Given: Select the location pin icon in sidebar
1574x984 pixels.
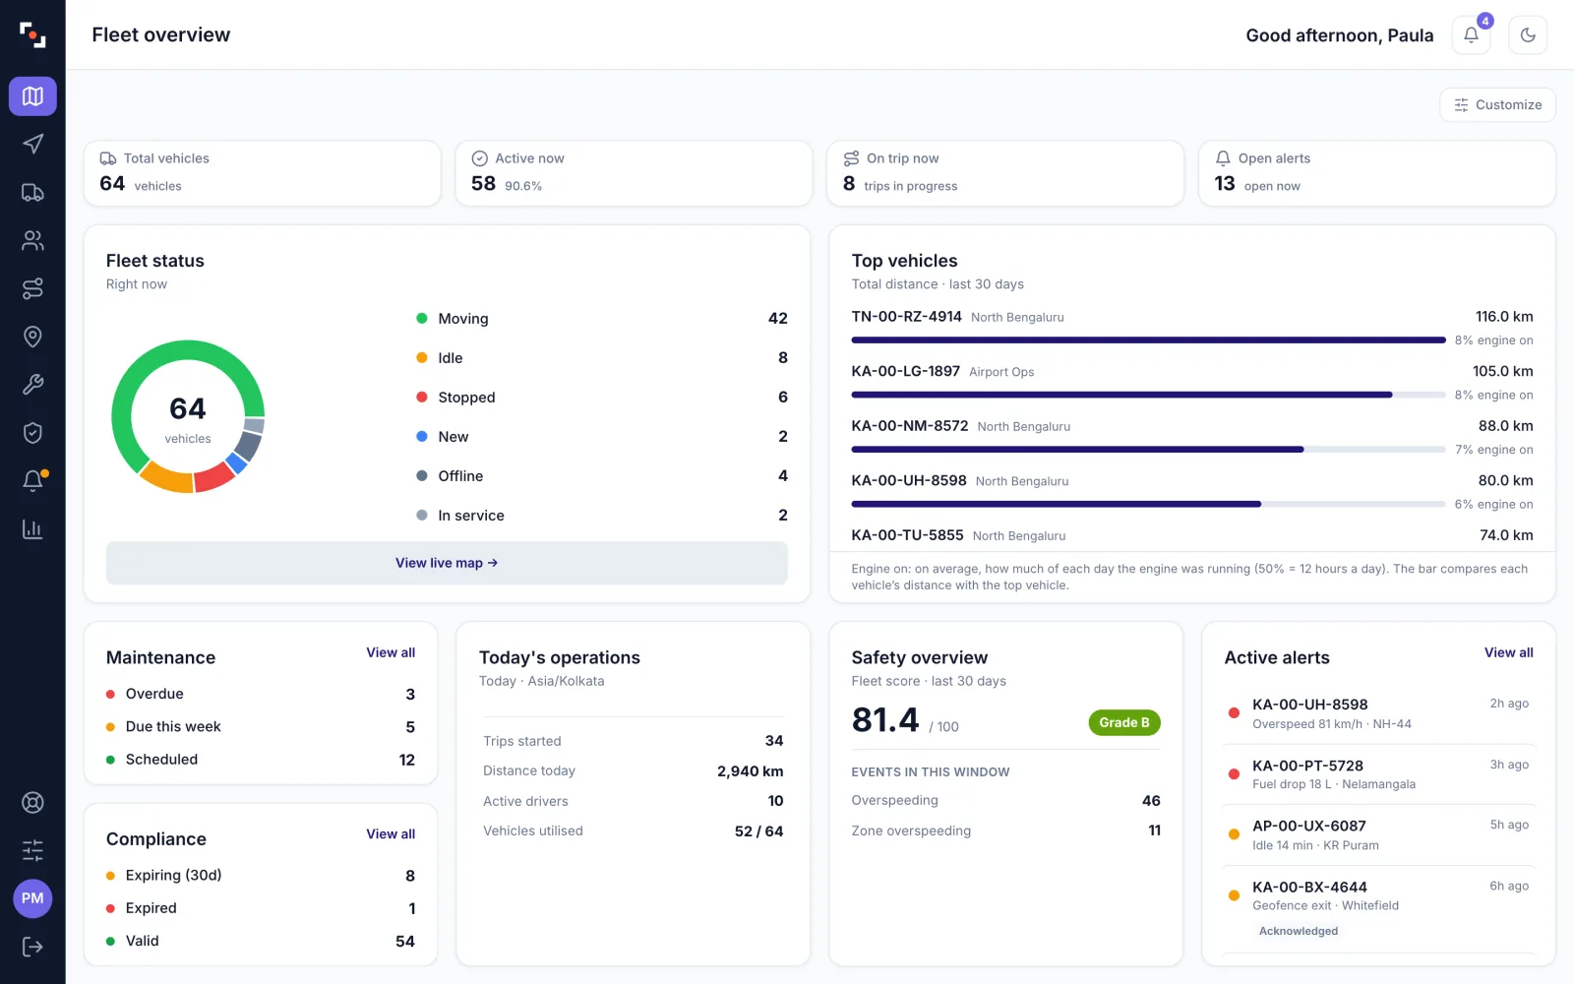Looking at the screenshot, I should point(32,337).
